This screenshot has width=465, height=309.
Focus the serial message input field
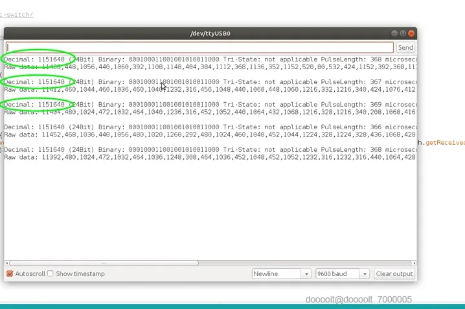(x=199, y=47)
